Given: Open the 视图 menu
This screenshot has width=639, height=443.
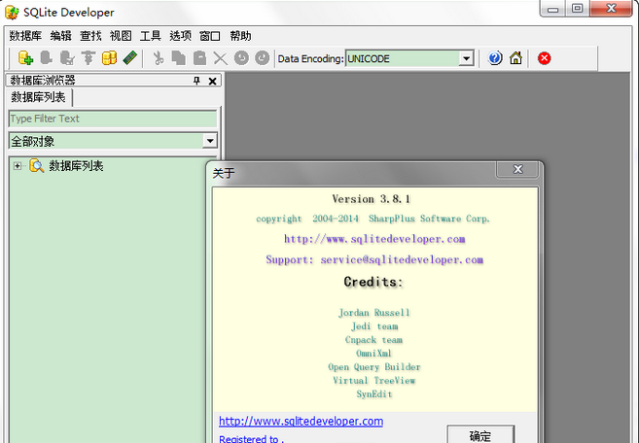Looking at the screenshot, I should coord(121,36).
